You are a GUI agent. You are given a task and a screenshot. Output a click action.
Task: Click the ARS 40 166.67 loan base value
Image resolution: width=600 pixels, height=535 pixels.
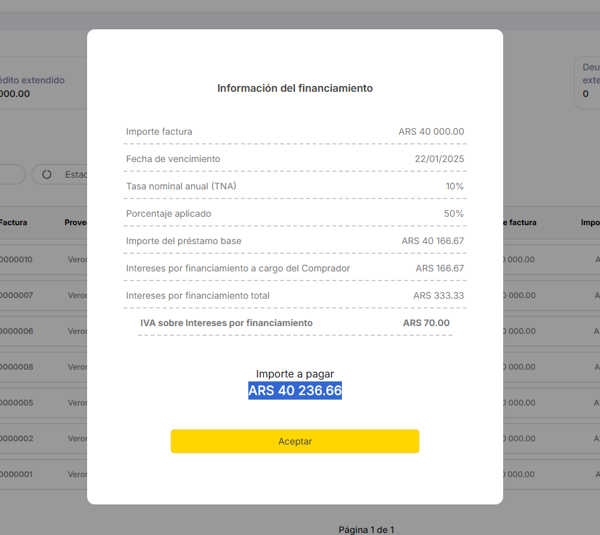[432, 241]
